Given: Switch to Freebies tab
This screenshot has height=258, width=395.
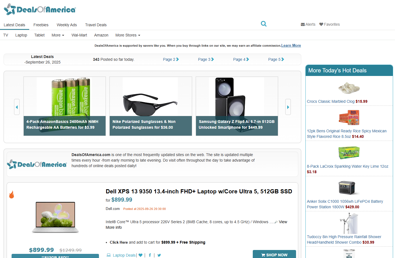Looking at the screenshot, I should coord(41,25).
